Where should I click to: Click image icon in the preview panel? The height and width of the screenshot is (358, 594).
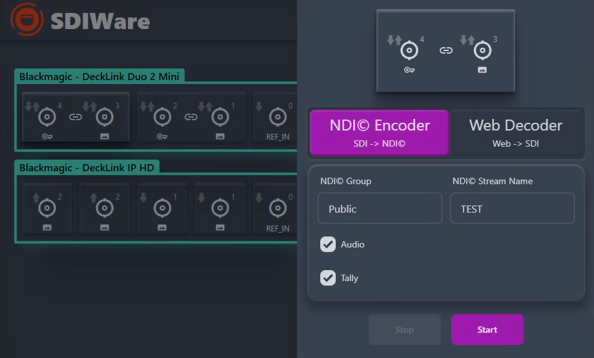[x=482, y=70]
